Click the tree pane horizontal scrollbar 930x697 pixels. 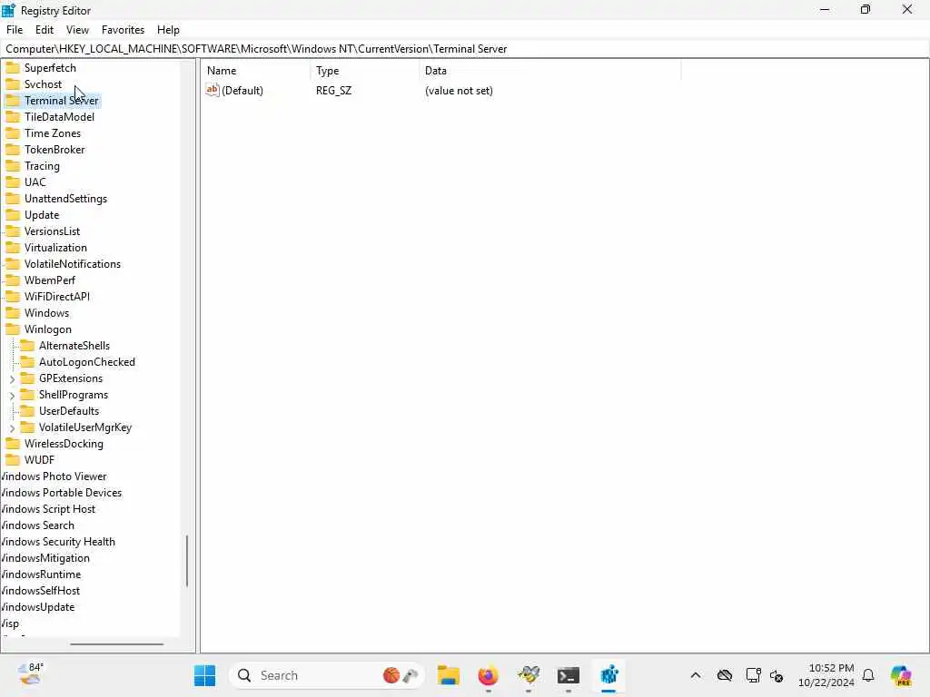[x=117, y=644]
